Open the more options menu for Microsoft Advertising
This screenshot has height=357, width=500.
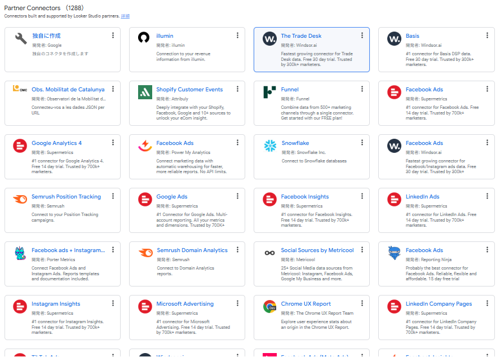point(237,303)
